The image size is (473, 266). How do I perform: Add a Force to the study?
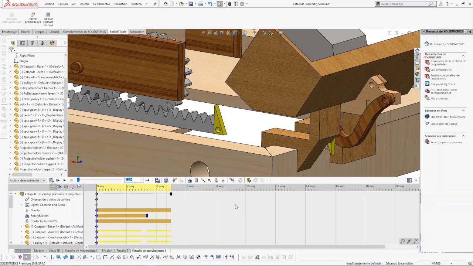tap(210, 180)
